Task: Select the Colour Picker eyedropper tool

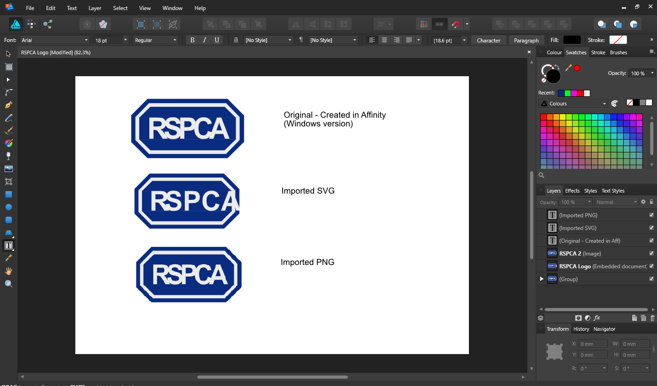Action: point(8,258)
